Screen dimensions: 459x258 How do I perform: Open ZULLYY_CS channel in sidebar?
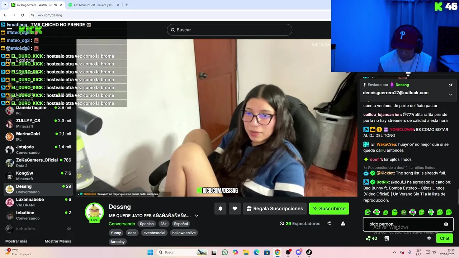pyautogui.click(x=38, y=123)
